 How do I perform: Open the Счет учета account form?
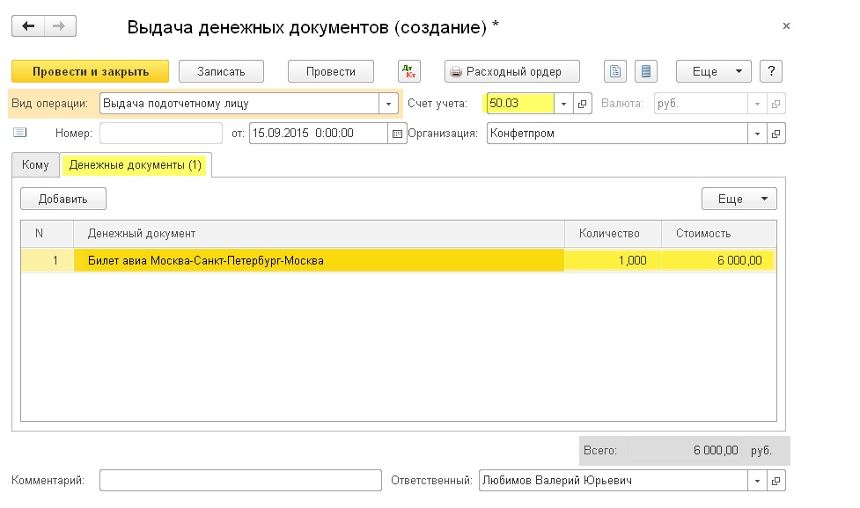click(x=583, y=104)
